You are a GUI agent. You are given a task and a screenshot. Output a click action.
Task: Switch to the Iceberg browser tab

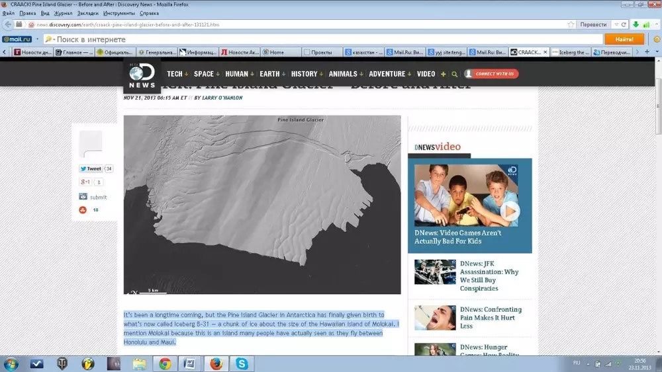[570, 52]
